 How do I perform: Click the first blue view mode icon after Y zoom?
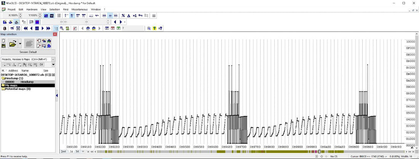coord(46,16)
